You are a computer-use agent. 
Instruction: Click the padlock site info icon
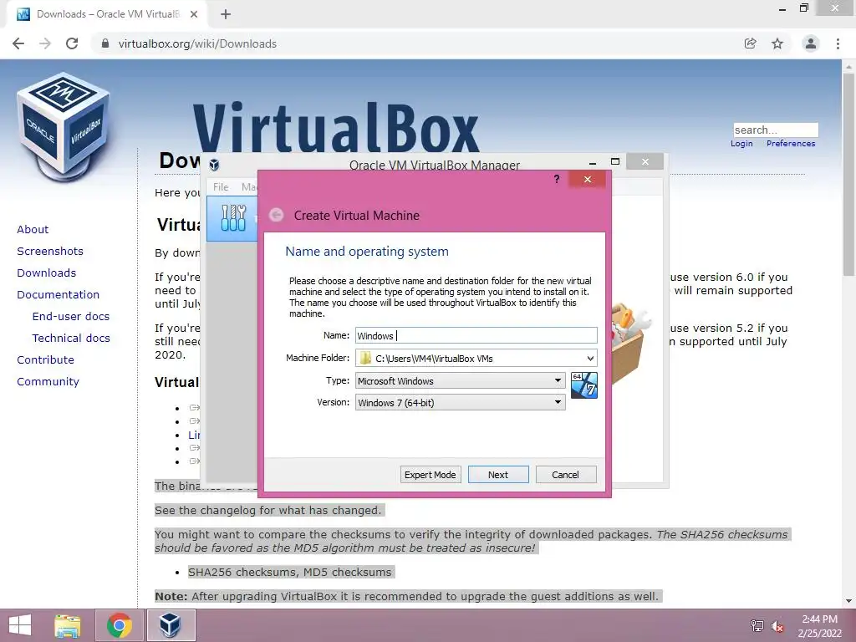[x=105, y=43]
